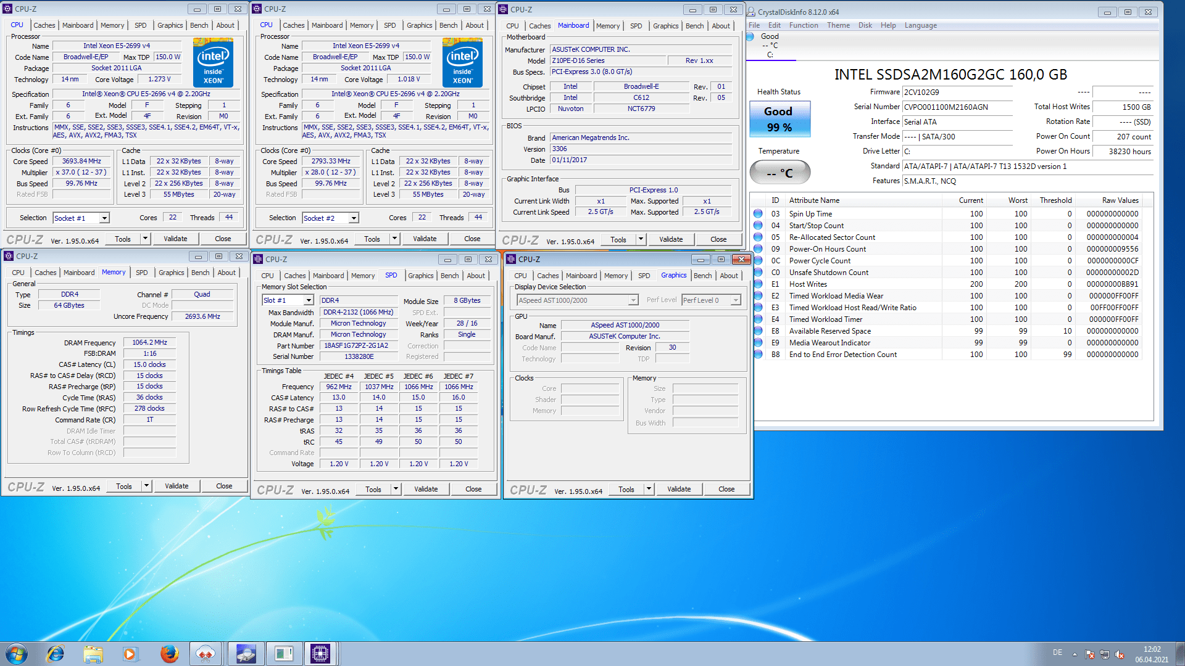Open the Theme menu in CrystalDiskInfo
The width and height of the screenshot is (1185, 666).
[x=838, y=25]
